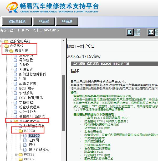The height and width of the screenshot is (161, 158).
Task: Open the 电路图 page under B22C0
Action: click(x=34, y=140)
